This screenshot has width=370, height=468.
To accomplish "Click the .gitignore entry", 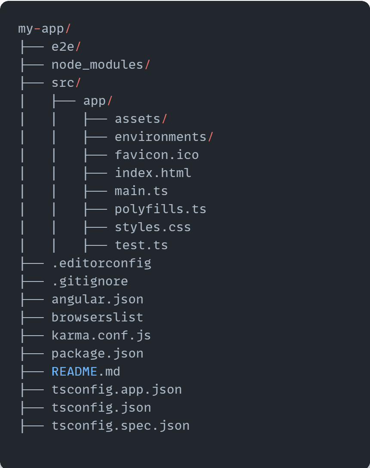I will [89, 281].
